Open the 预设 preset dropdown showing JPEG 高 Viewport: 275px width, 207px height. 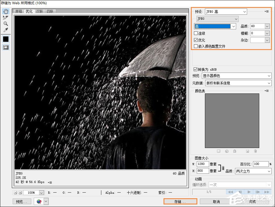point(226,11)
